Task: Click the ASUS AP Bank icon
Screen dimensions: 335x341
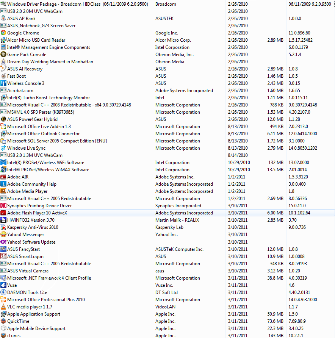Action: [3, 19]
